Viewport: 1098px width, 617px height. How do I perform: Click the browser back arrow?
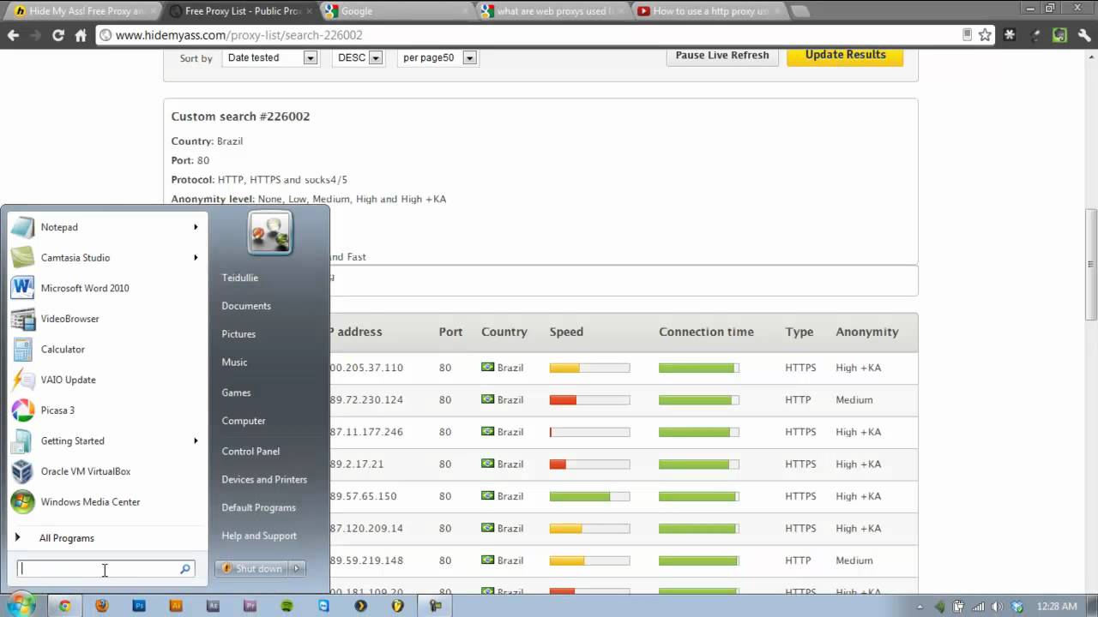click(13, 35)
